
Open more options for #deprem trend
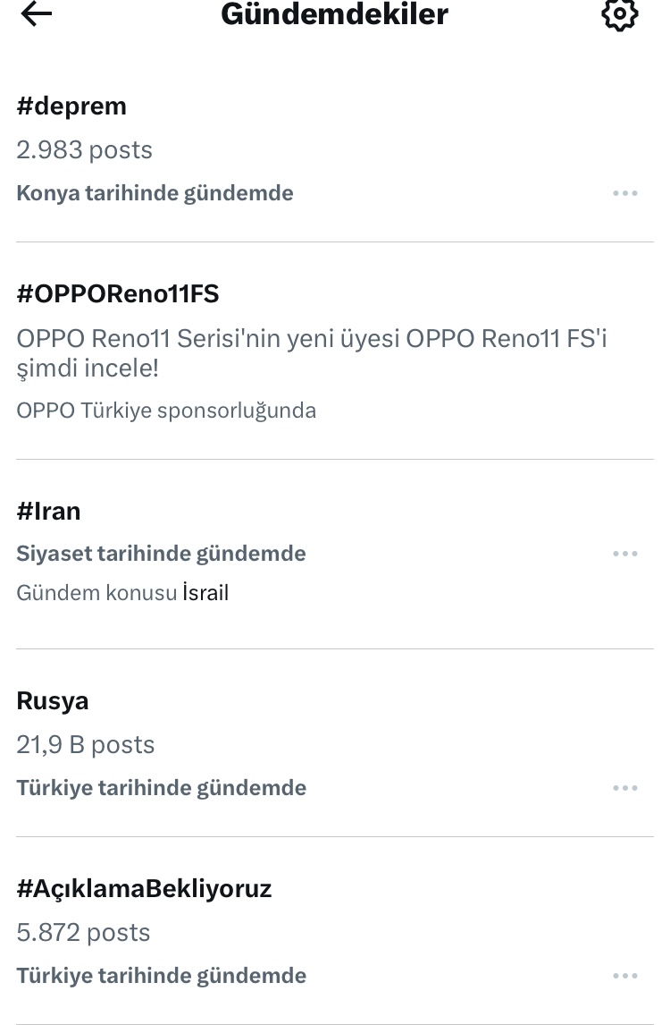point(625,193)
